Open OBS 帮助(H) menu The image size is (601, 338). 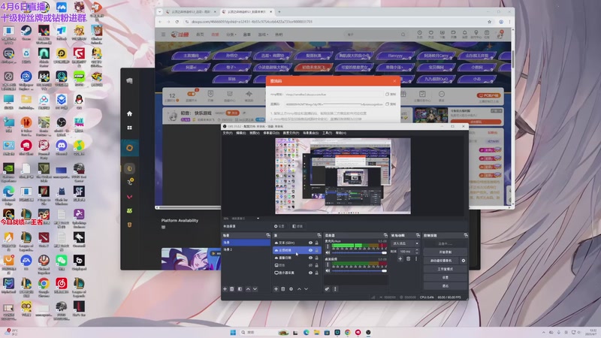[341, 133]
